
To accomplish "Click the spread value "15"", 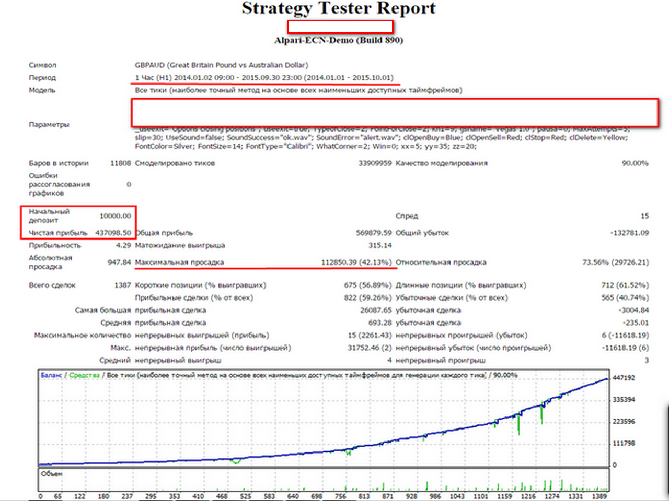I will click(644, 216).
